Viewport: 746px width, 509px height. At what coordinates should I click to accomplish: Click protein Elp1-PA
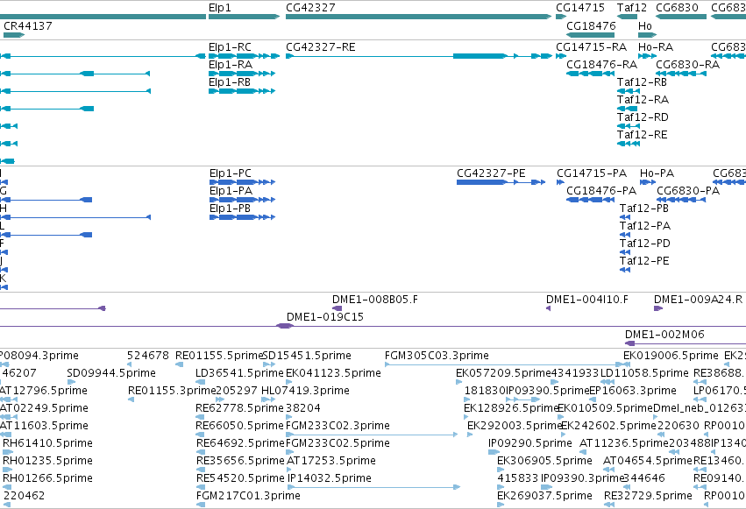coord(242,200)
